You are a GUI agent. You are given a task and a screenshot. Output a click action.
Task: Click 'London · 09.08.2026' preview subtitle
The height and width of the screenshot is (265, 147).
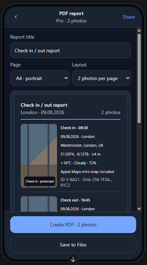[42, 112]
